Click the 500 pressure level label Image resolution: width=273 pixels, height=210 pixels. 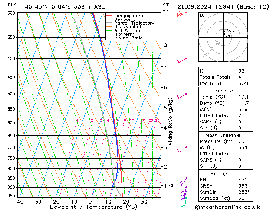coord(12,94)
